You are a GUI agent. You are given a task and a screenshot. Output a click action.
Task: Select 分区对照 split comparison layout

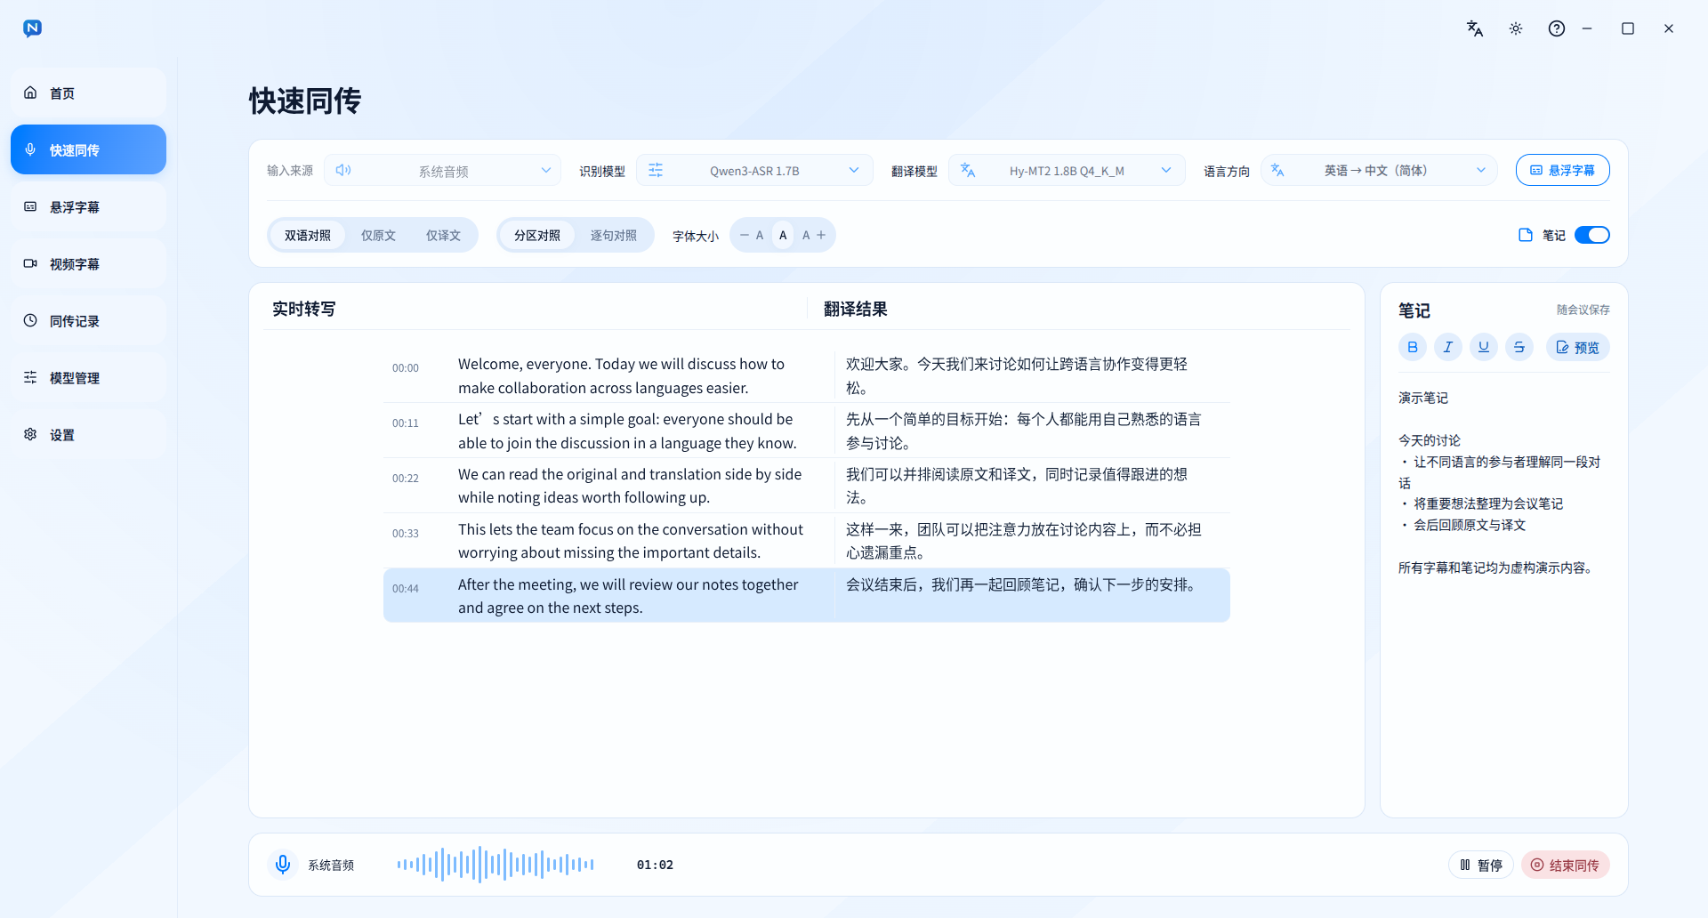click(x=537, y=236)
